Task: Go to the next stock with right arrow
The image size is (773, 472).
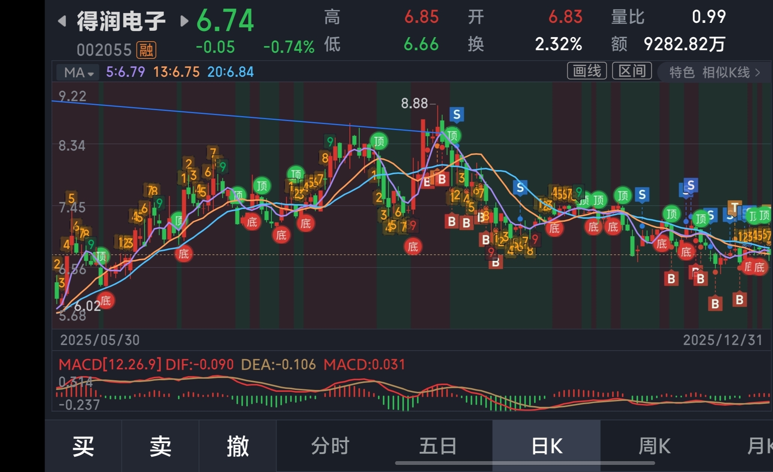Action: click(184, 21)
